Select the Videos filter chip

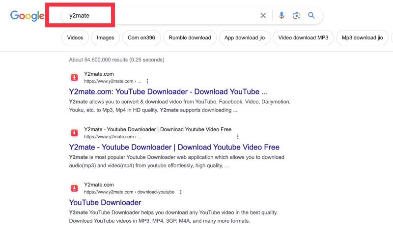[x=75, y=38]
